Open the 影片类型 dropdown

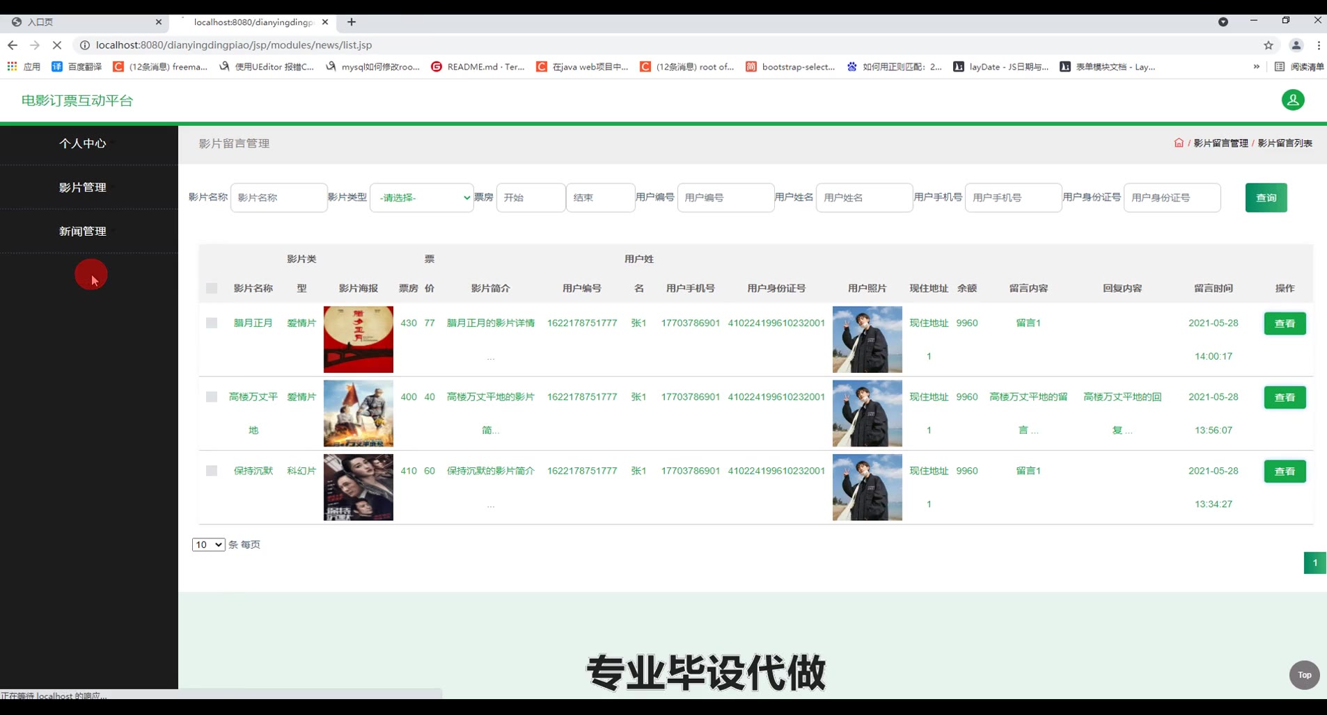pos(422,198)
